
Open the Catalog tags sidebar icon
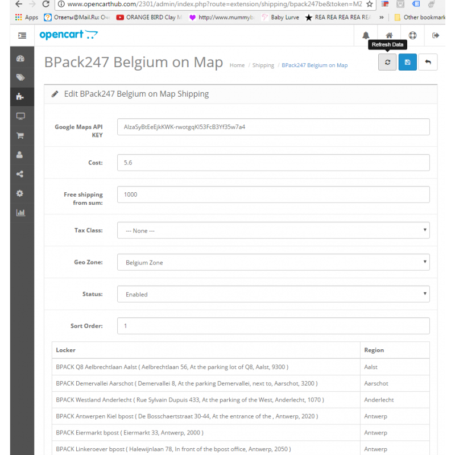tap(20, 77)
